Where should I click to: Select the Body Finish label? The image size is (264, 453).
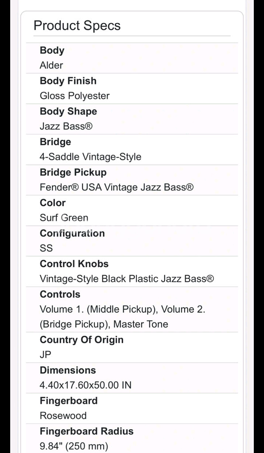(68, 81)
